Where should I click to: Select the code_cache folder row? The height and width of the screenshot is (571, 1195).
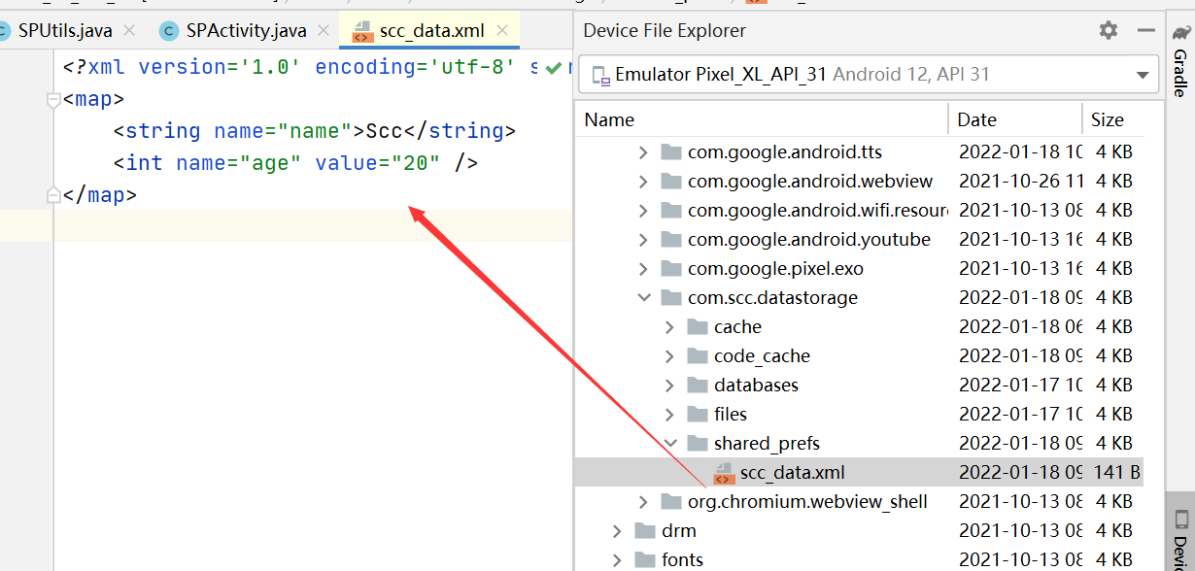[x=859, y=356]
